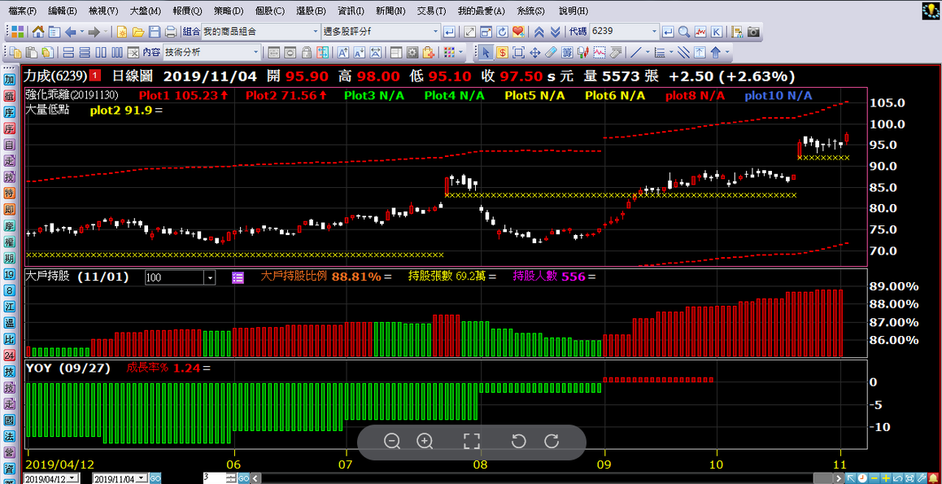Take a snapshot with the camera icon
Screen dimensions: 942x484
pos(753,31)
